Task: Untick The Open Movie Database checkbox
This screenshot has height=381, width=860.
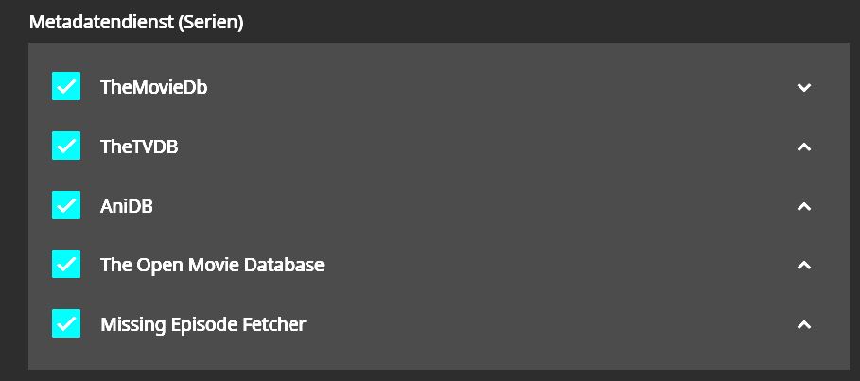Action: pyautogui.click(x=66, y=265)
